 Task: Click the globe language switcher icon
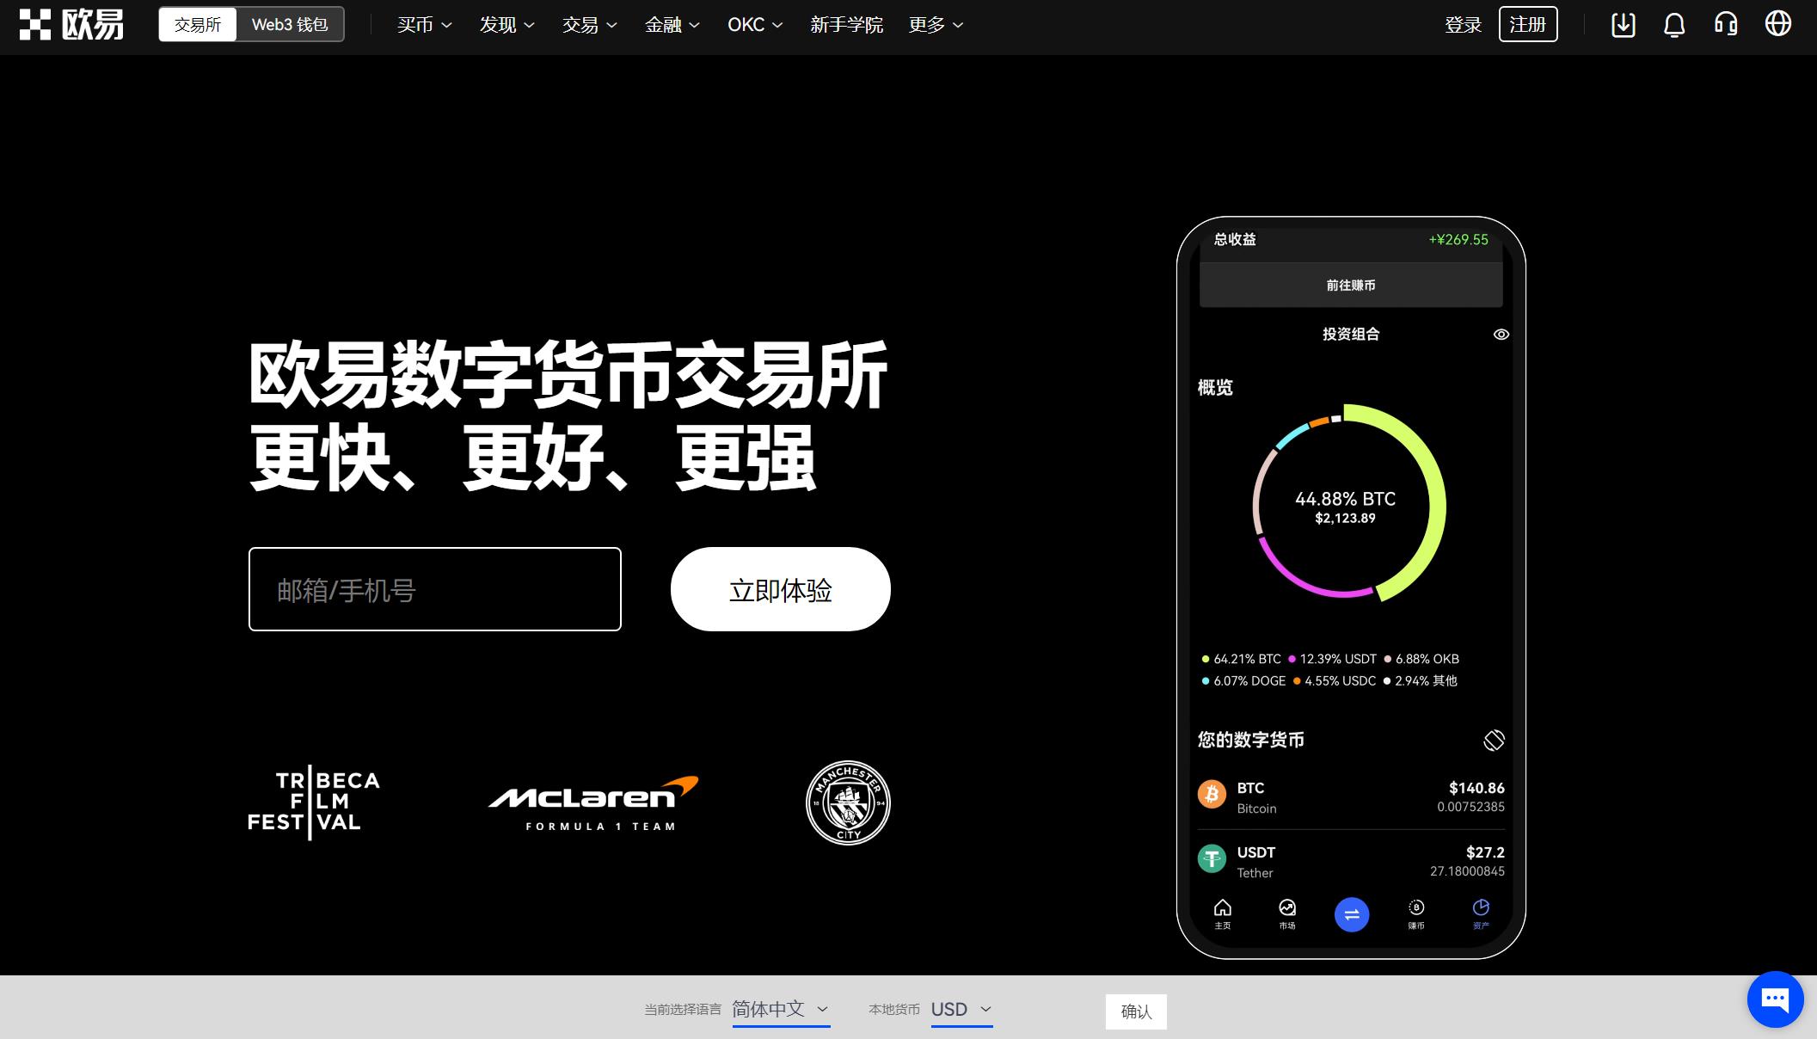click(x=1779, y=24)
